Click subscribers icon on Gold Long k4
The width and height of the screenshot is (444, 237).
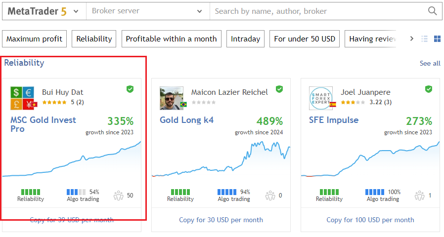tap(270, 196)
